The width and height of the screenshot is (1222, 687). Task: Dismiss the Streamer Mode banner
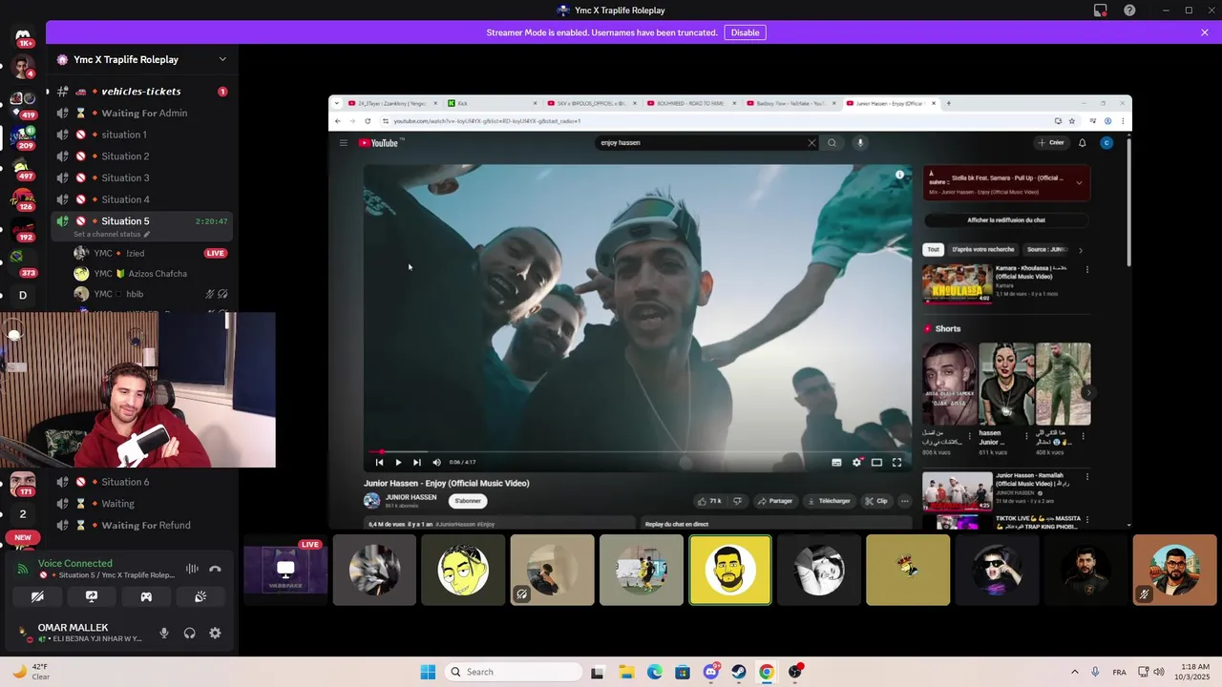click(x=1205, y=32)
